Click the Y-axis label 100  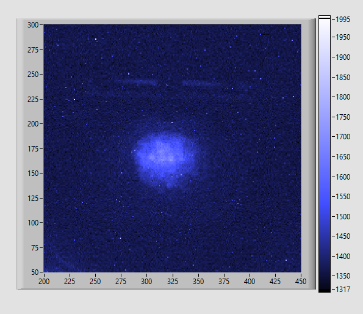tap(33, 223)
